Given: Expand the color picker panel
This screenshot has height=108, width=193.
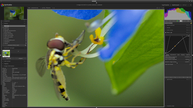Looking at the screenshot, I should [x=3, y=61].
